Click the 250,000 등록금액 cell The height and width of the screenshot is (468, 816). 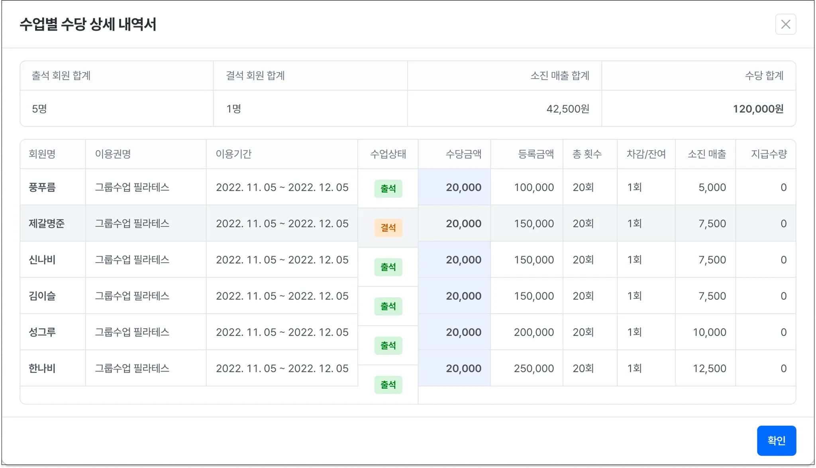click(x=534, y=368)
